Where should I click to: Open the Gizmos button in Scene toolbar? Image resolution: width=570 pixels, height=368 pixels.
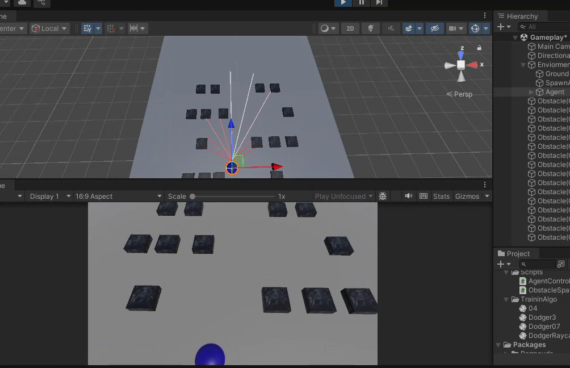(x=476, y=28)
